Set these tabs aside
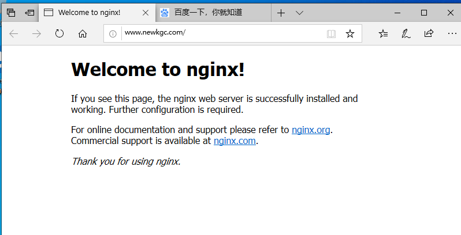Screen dimensions: 461x235 point(29,13)
